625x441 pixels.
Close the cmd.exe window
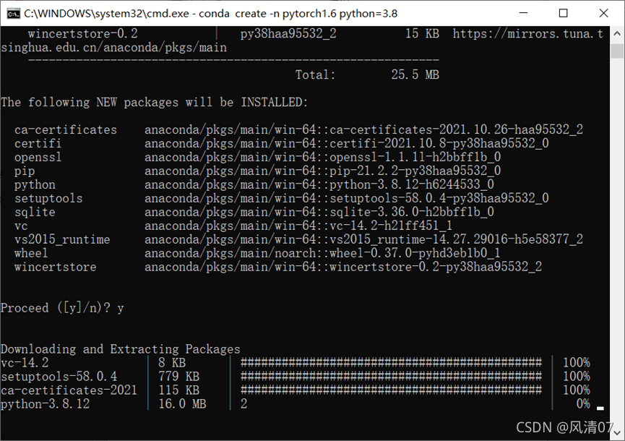[603, 13]
